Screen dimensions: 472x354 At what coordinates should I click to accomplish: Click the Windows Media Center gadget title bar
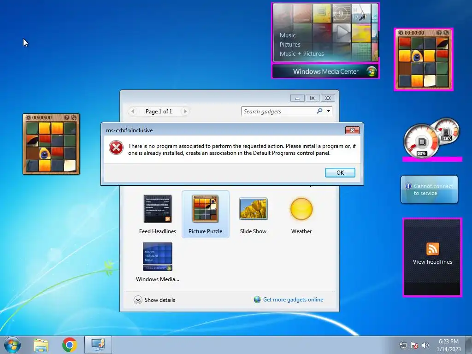325,71
